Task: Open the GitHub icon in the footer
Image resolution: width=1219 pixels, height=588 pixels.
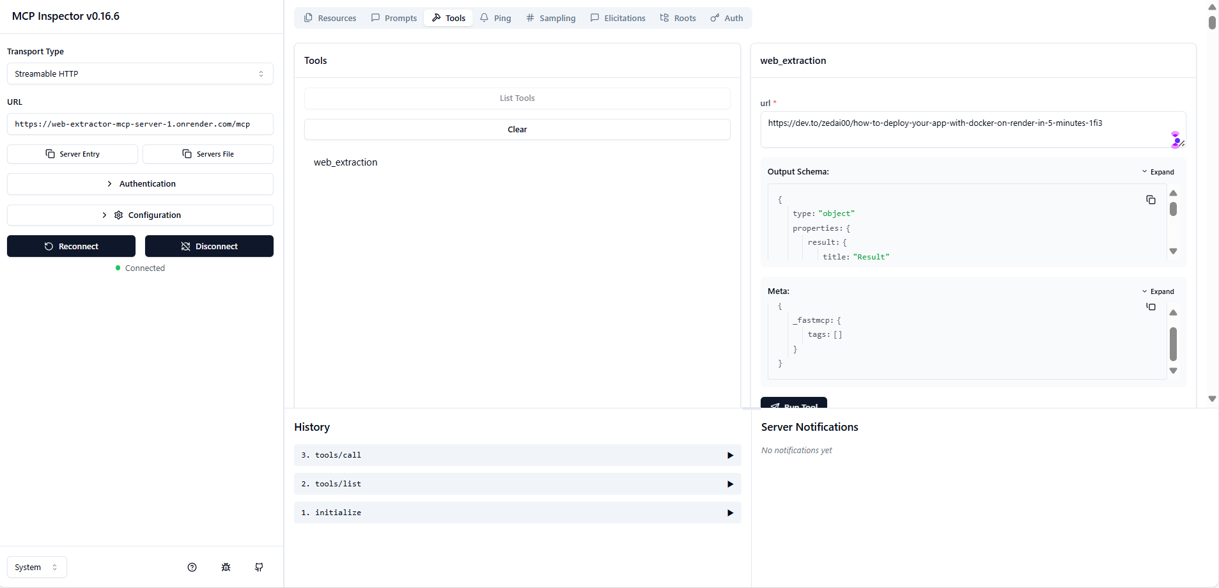Action: (x=258, y=567)
